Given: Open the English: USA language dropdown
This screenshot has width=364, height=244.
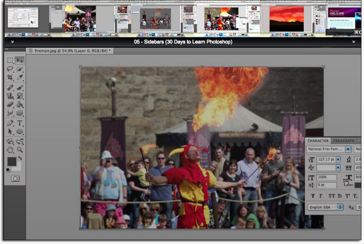Looking at the screenshot, I should click(340, 207).
